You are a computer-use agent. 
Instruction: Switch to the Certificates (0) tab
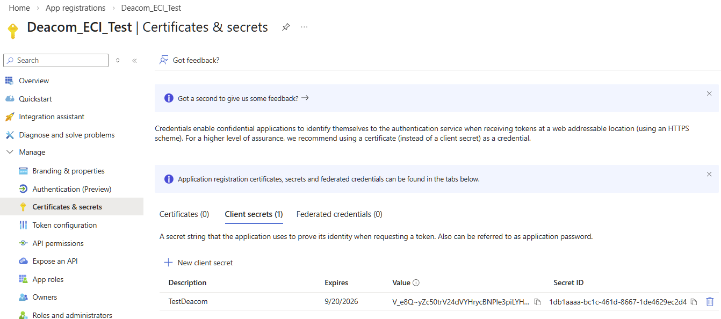pyautogui.click(x=184, y=214)
